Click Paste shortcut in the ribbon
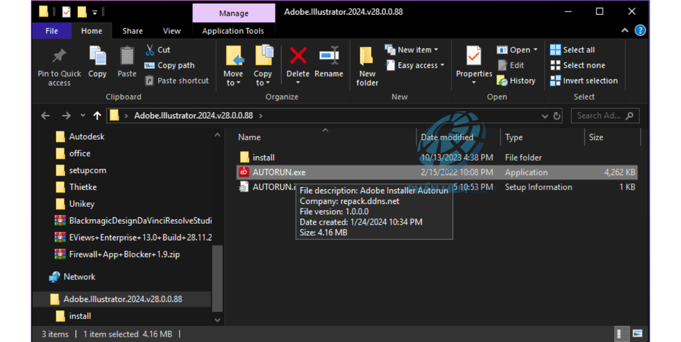This screenshot has height=342, width=681. 176,81
